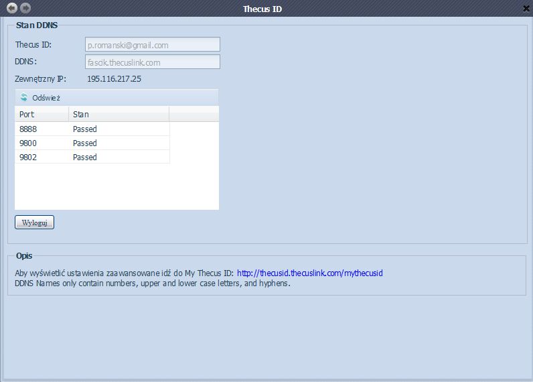Click the Thecus ID field label
The width and height of the screenshot is (533, 382).
[x=33, y=44]
